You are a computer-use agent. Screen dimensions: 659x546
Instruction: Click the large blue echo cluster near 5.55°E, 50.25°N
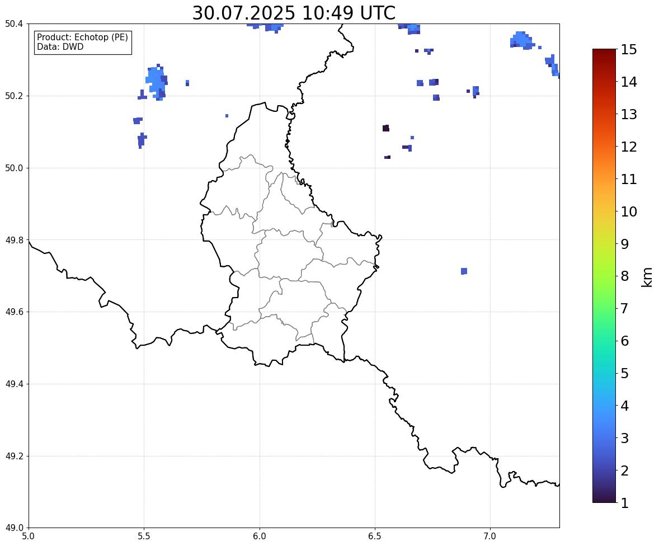click(156, 82)
